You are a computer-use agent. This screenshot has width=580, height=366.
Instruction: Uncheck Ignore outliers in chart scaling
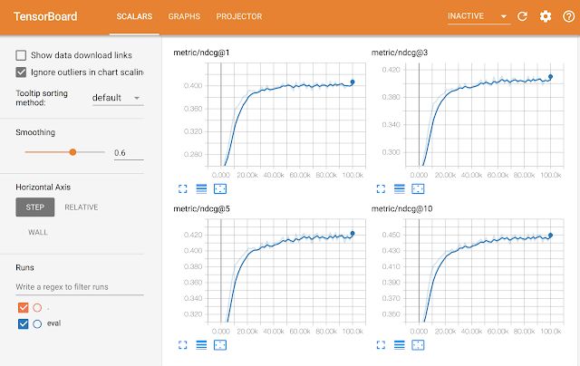(x=21, y=72)
